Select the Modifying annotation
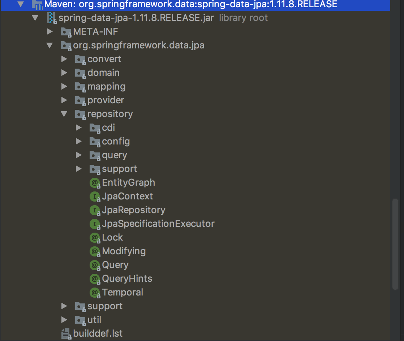 [124, 251]
